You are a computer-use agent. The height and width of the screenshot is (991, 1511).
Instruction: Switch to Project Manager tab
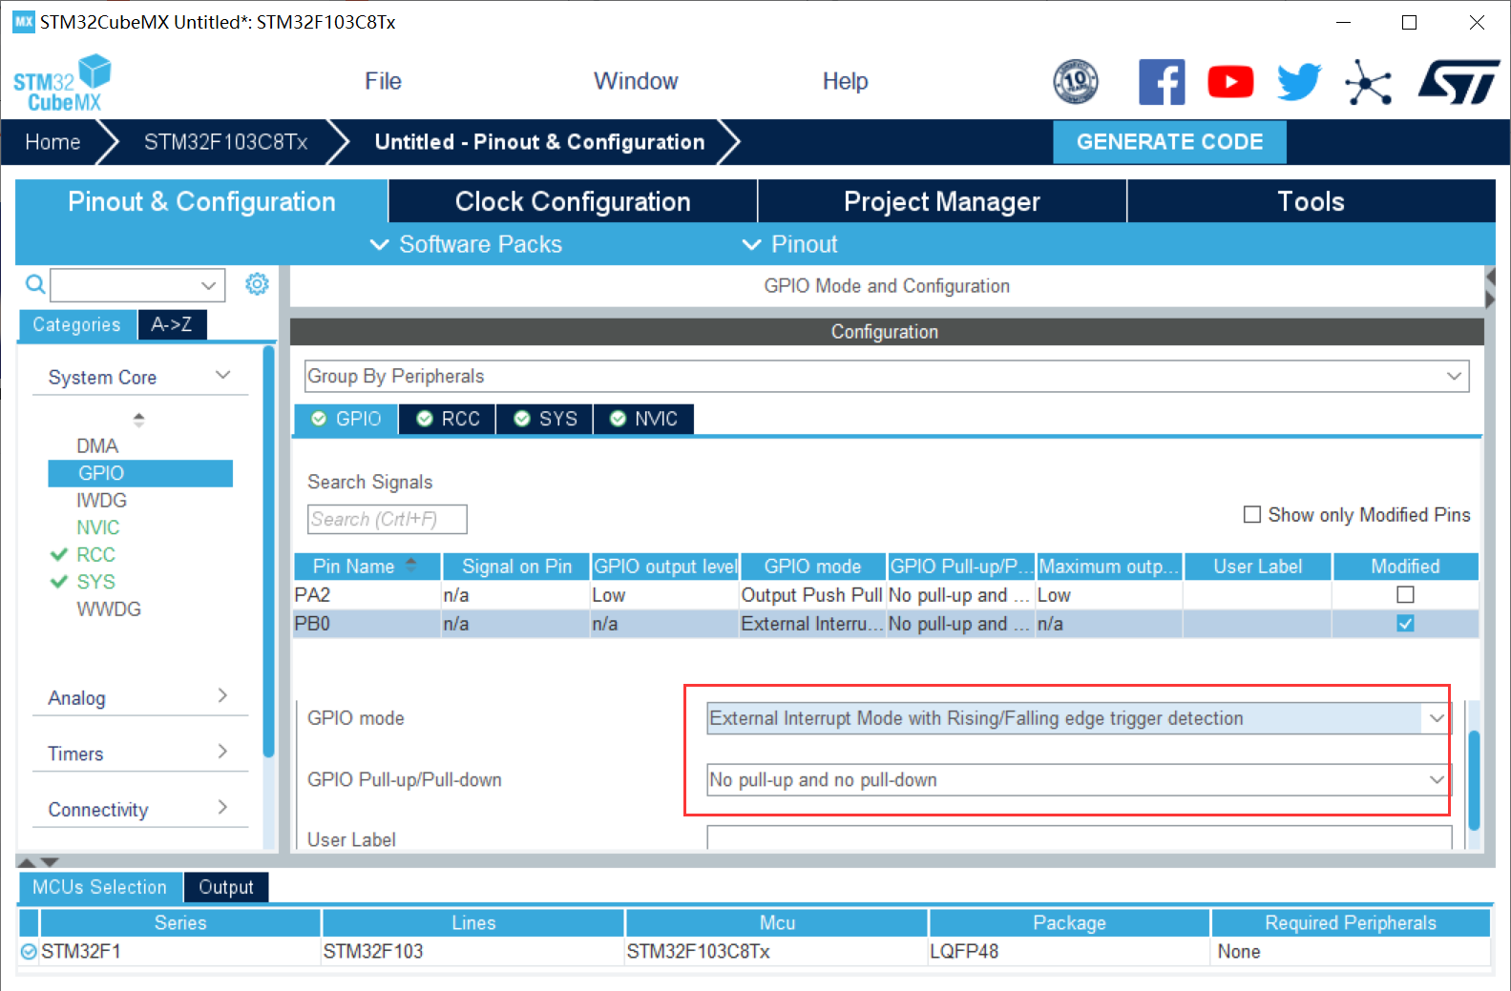(942, 201)
